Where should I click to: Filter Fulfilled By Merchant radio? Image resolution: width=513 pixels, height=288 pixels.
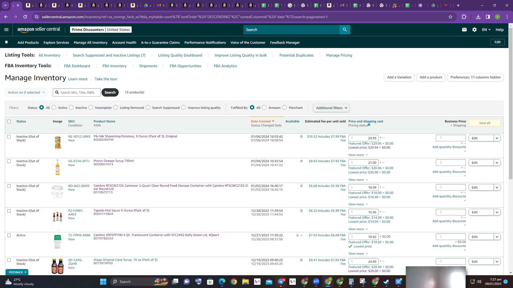pyautogui.click(x=285, y=107)
